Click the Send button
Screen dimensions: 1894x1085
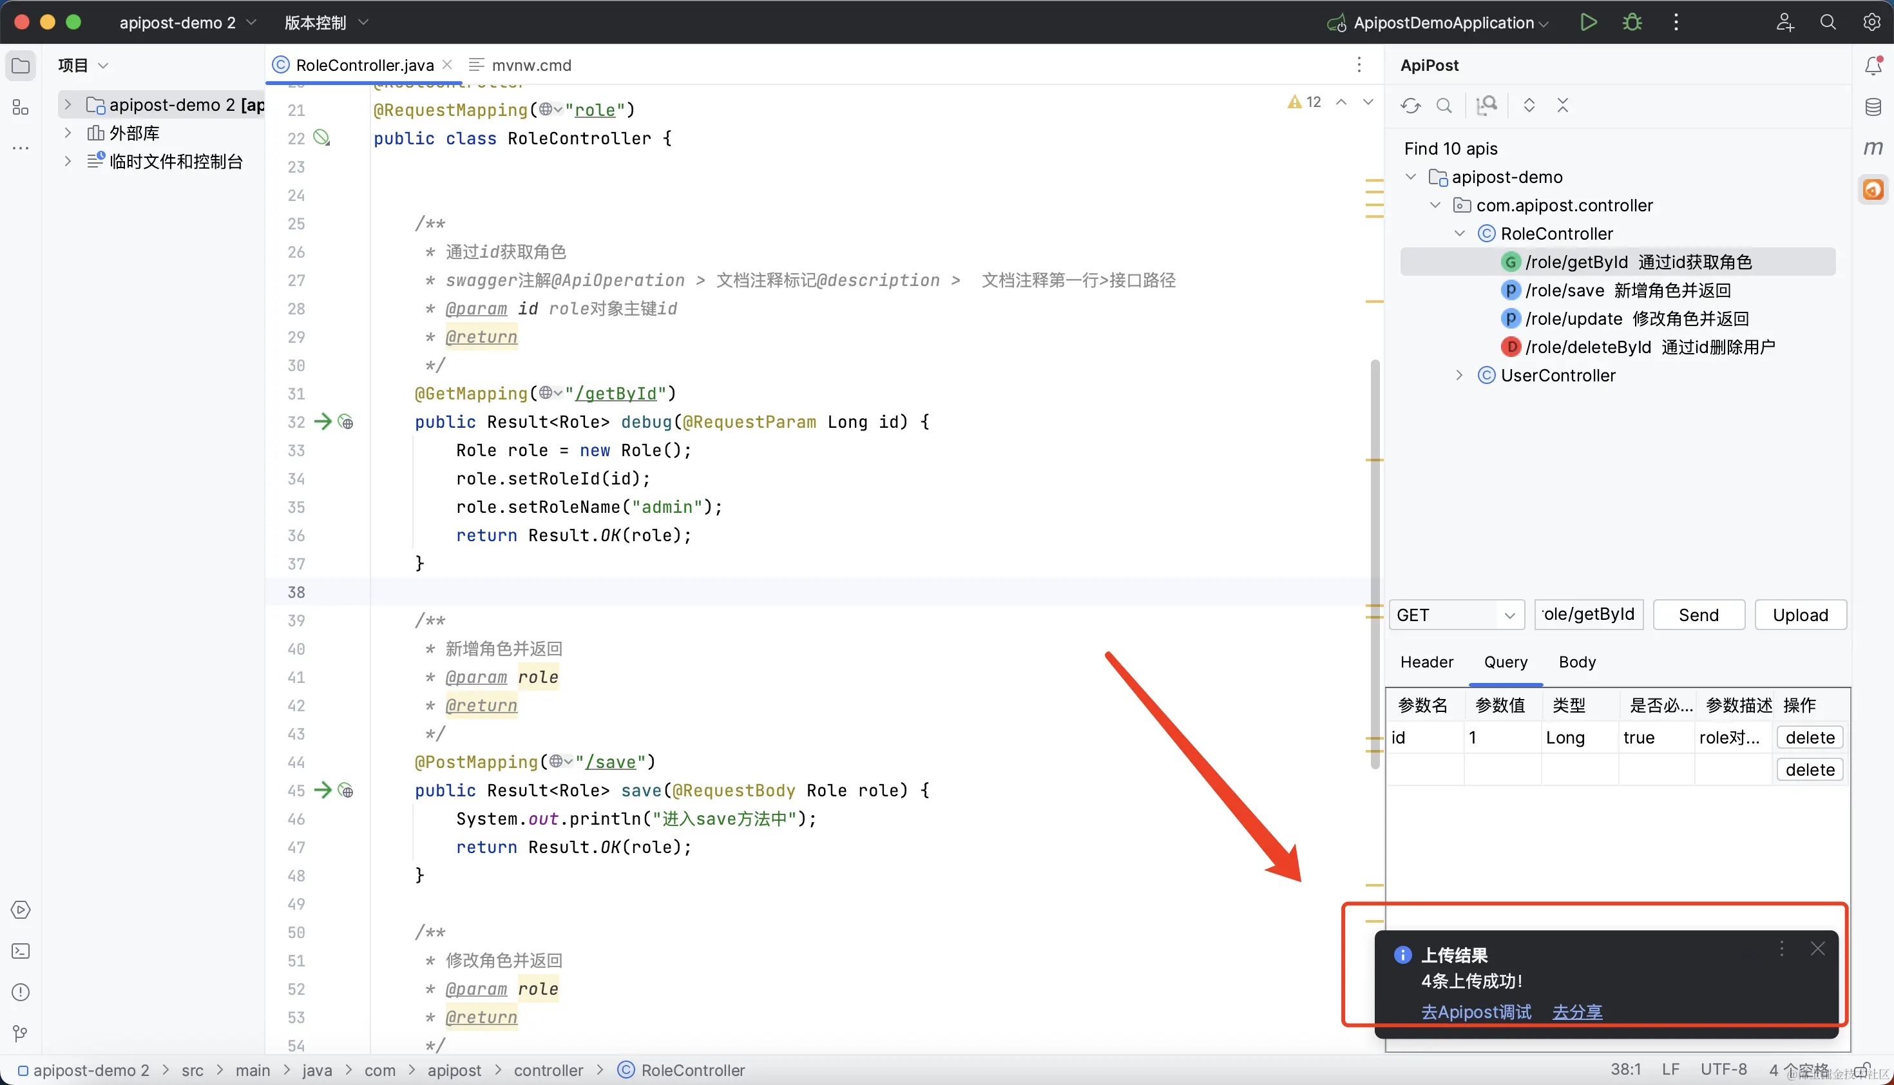(1698, 615)
